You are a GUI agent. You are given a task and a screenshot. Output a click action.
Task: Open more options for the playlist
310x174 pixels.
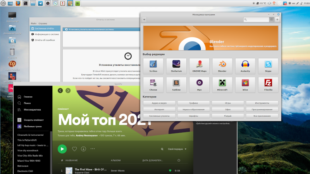(x=92, y=149)
